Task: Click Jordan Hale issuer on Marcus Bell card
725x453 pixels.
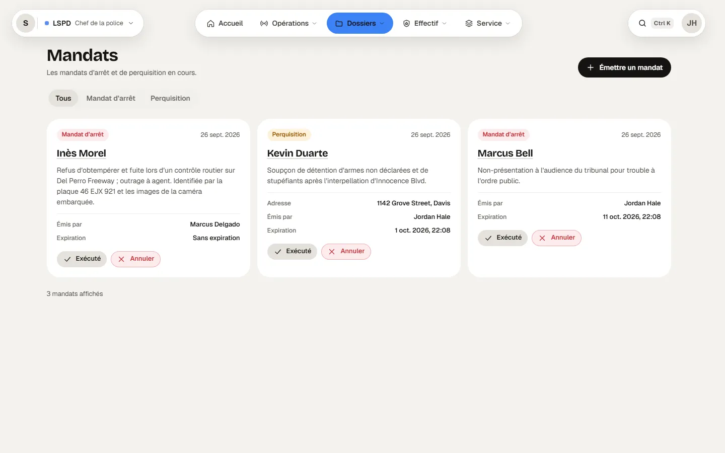Action: coord(642,203)
